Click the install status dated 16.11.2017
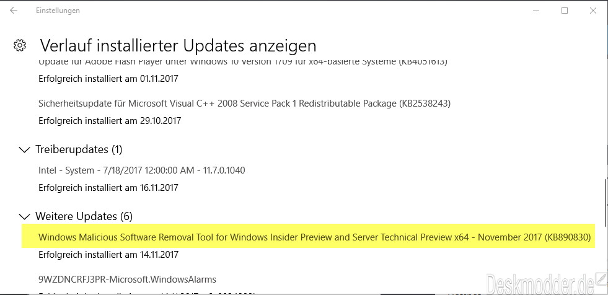This screenshot has width=608, height=295. pos(108,188)
